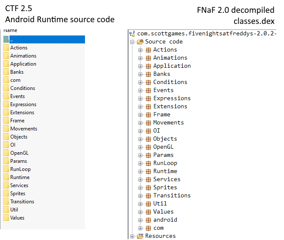Expand the Runtime package node
The image size is (284, 240).
point(140,171)
